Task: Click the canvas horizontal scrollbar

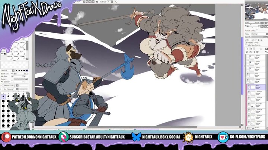Action: click(142, 127)
